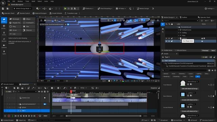
Task: Toggle loop playback in sequencer transport
Action: click(x=40, y=116)
